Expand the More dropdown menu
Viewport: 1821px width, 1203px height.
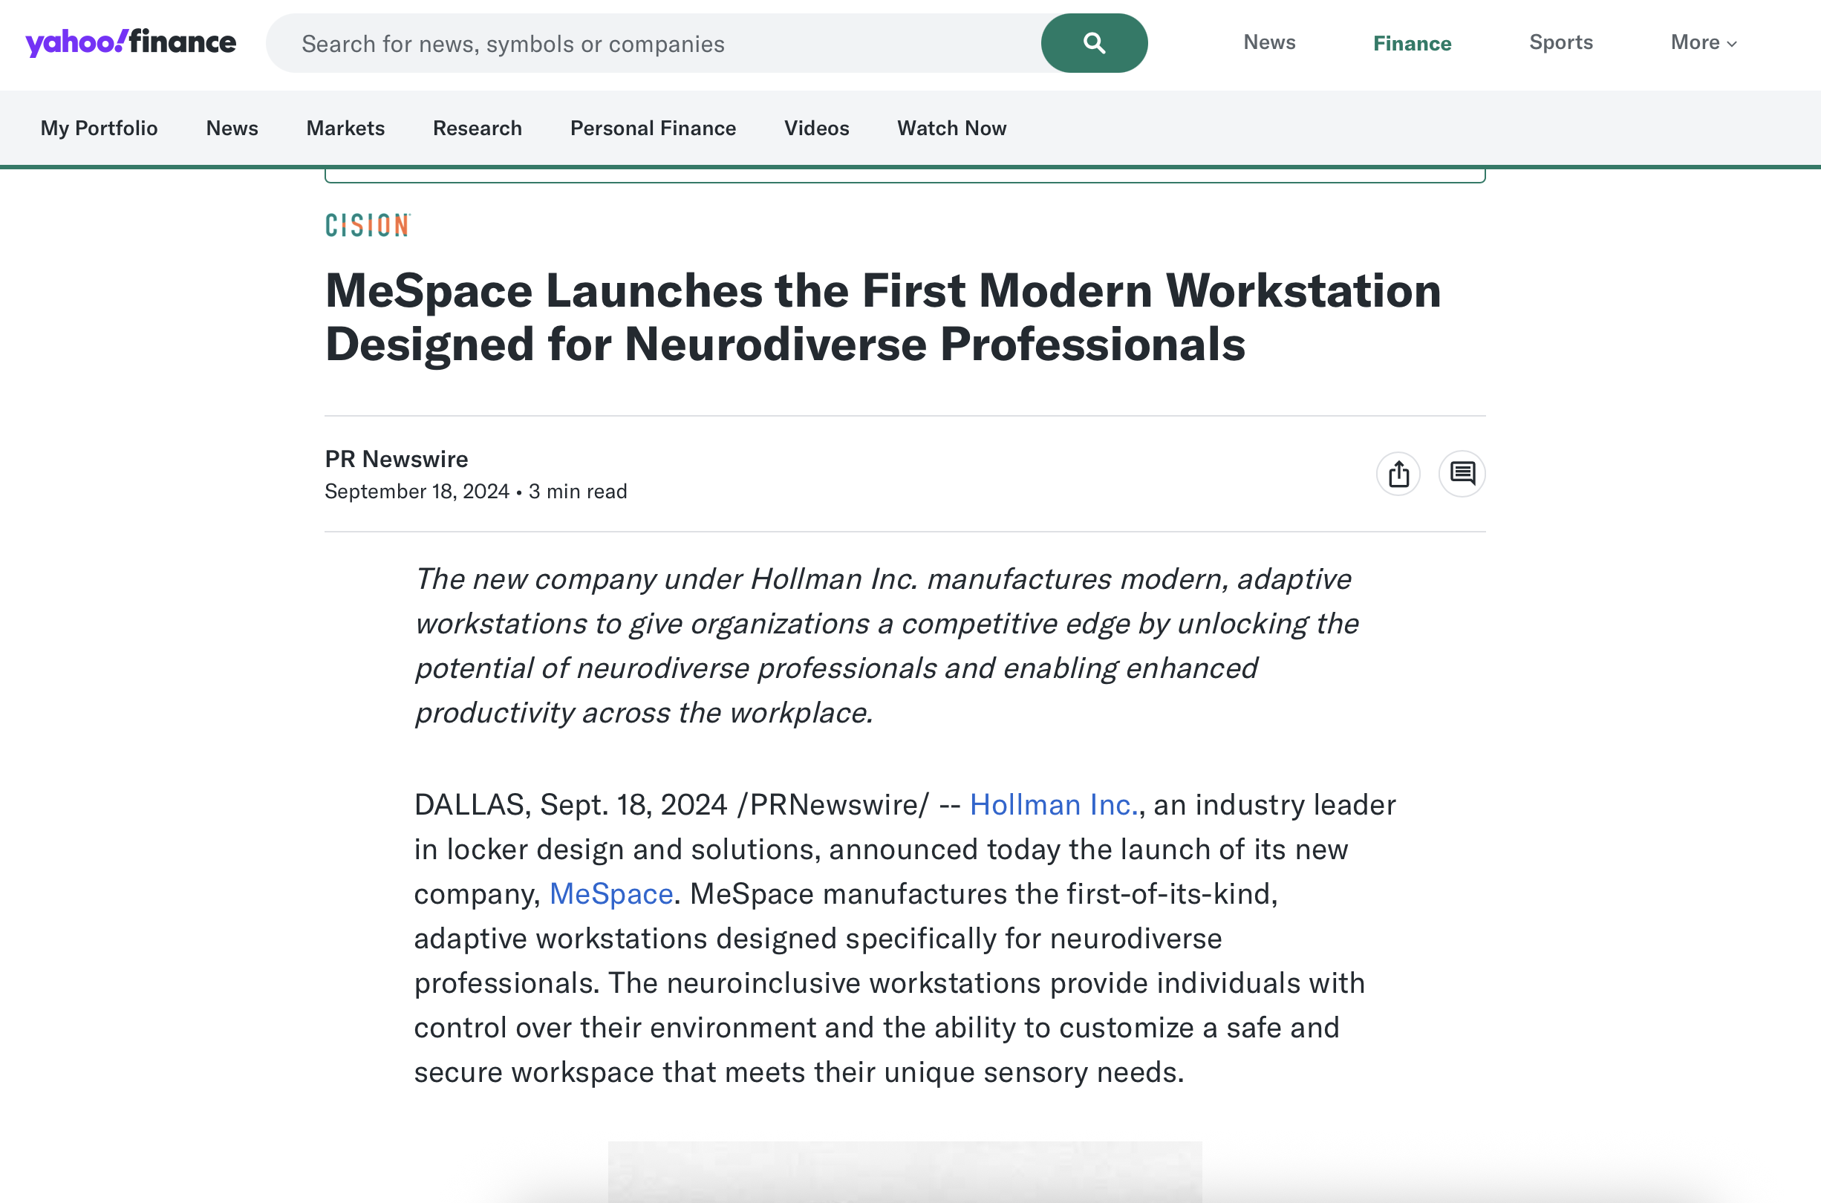coord(1703,42)
